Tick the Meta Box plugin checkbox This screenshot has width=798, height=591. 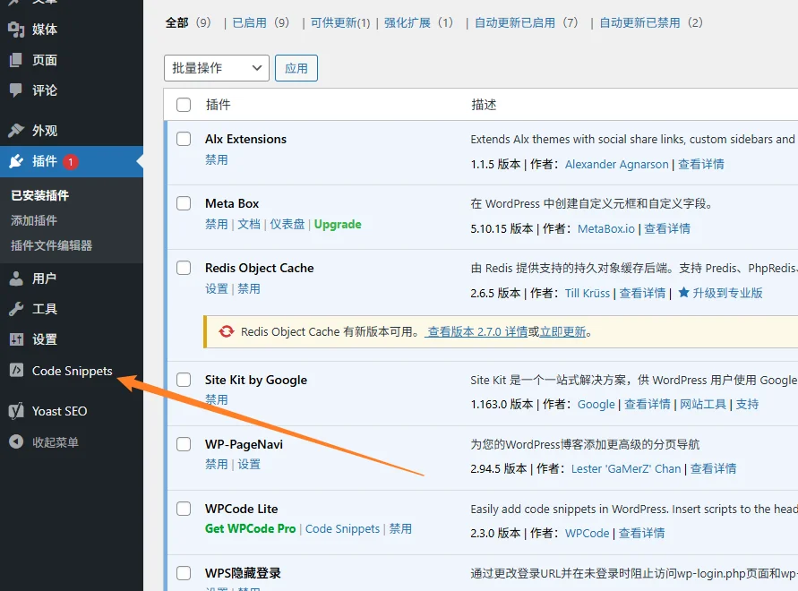[x=184, y=203]
